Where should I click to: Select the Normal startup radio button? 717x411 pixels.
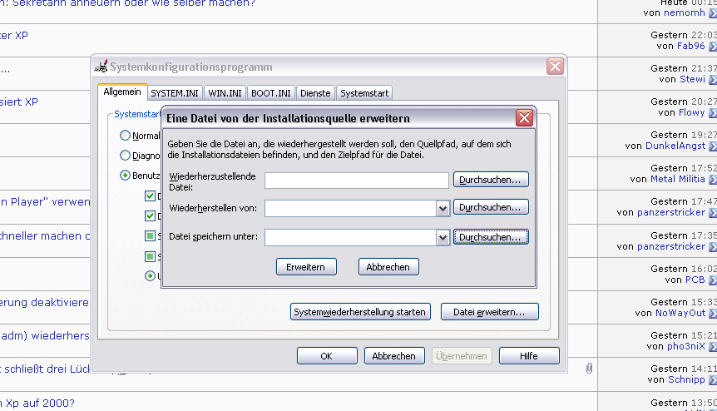point(125,136)
